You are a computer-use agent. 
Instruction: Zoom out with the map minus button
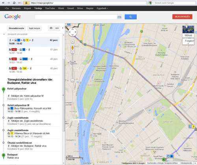[72, 80]
